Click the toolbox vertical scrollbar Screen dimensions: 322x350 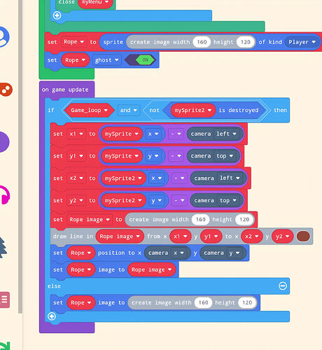coord(20,156)
